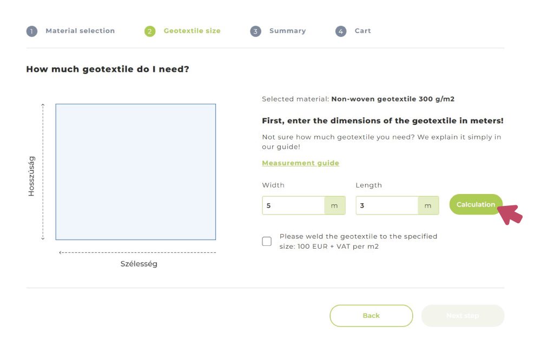Click the blue geotextile preview square
The image size is (554, 354).
[x=135, y=172]
